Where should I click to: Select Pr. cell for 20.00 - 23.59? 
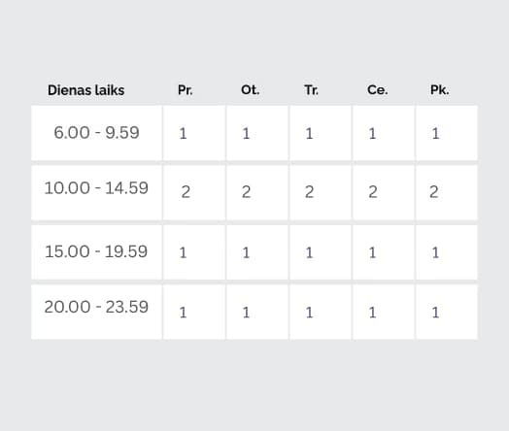(194, 312)
